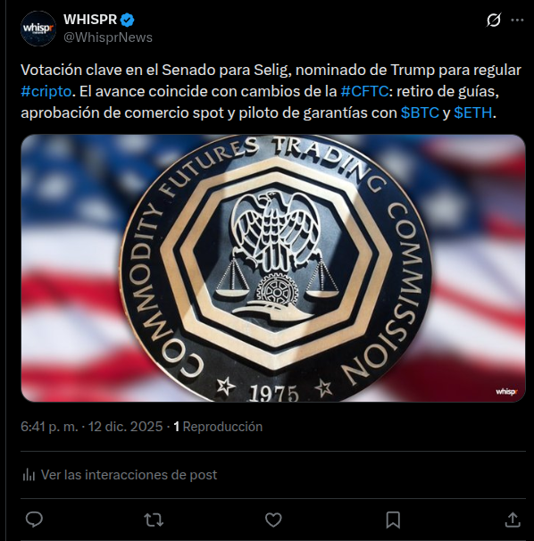Click the whispr watermark on the image
This screenshot has width=534, height=541.
[506, 392]
